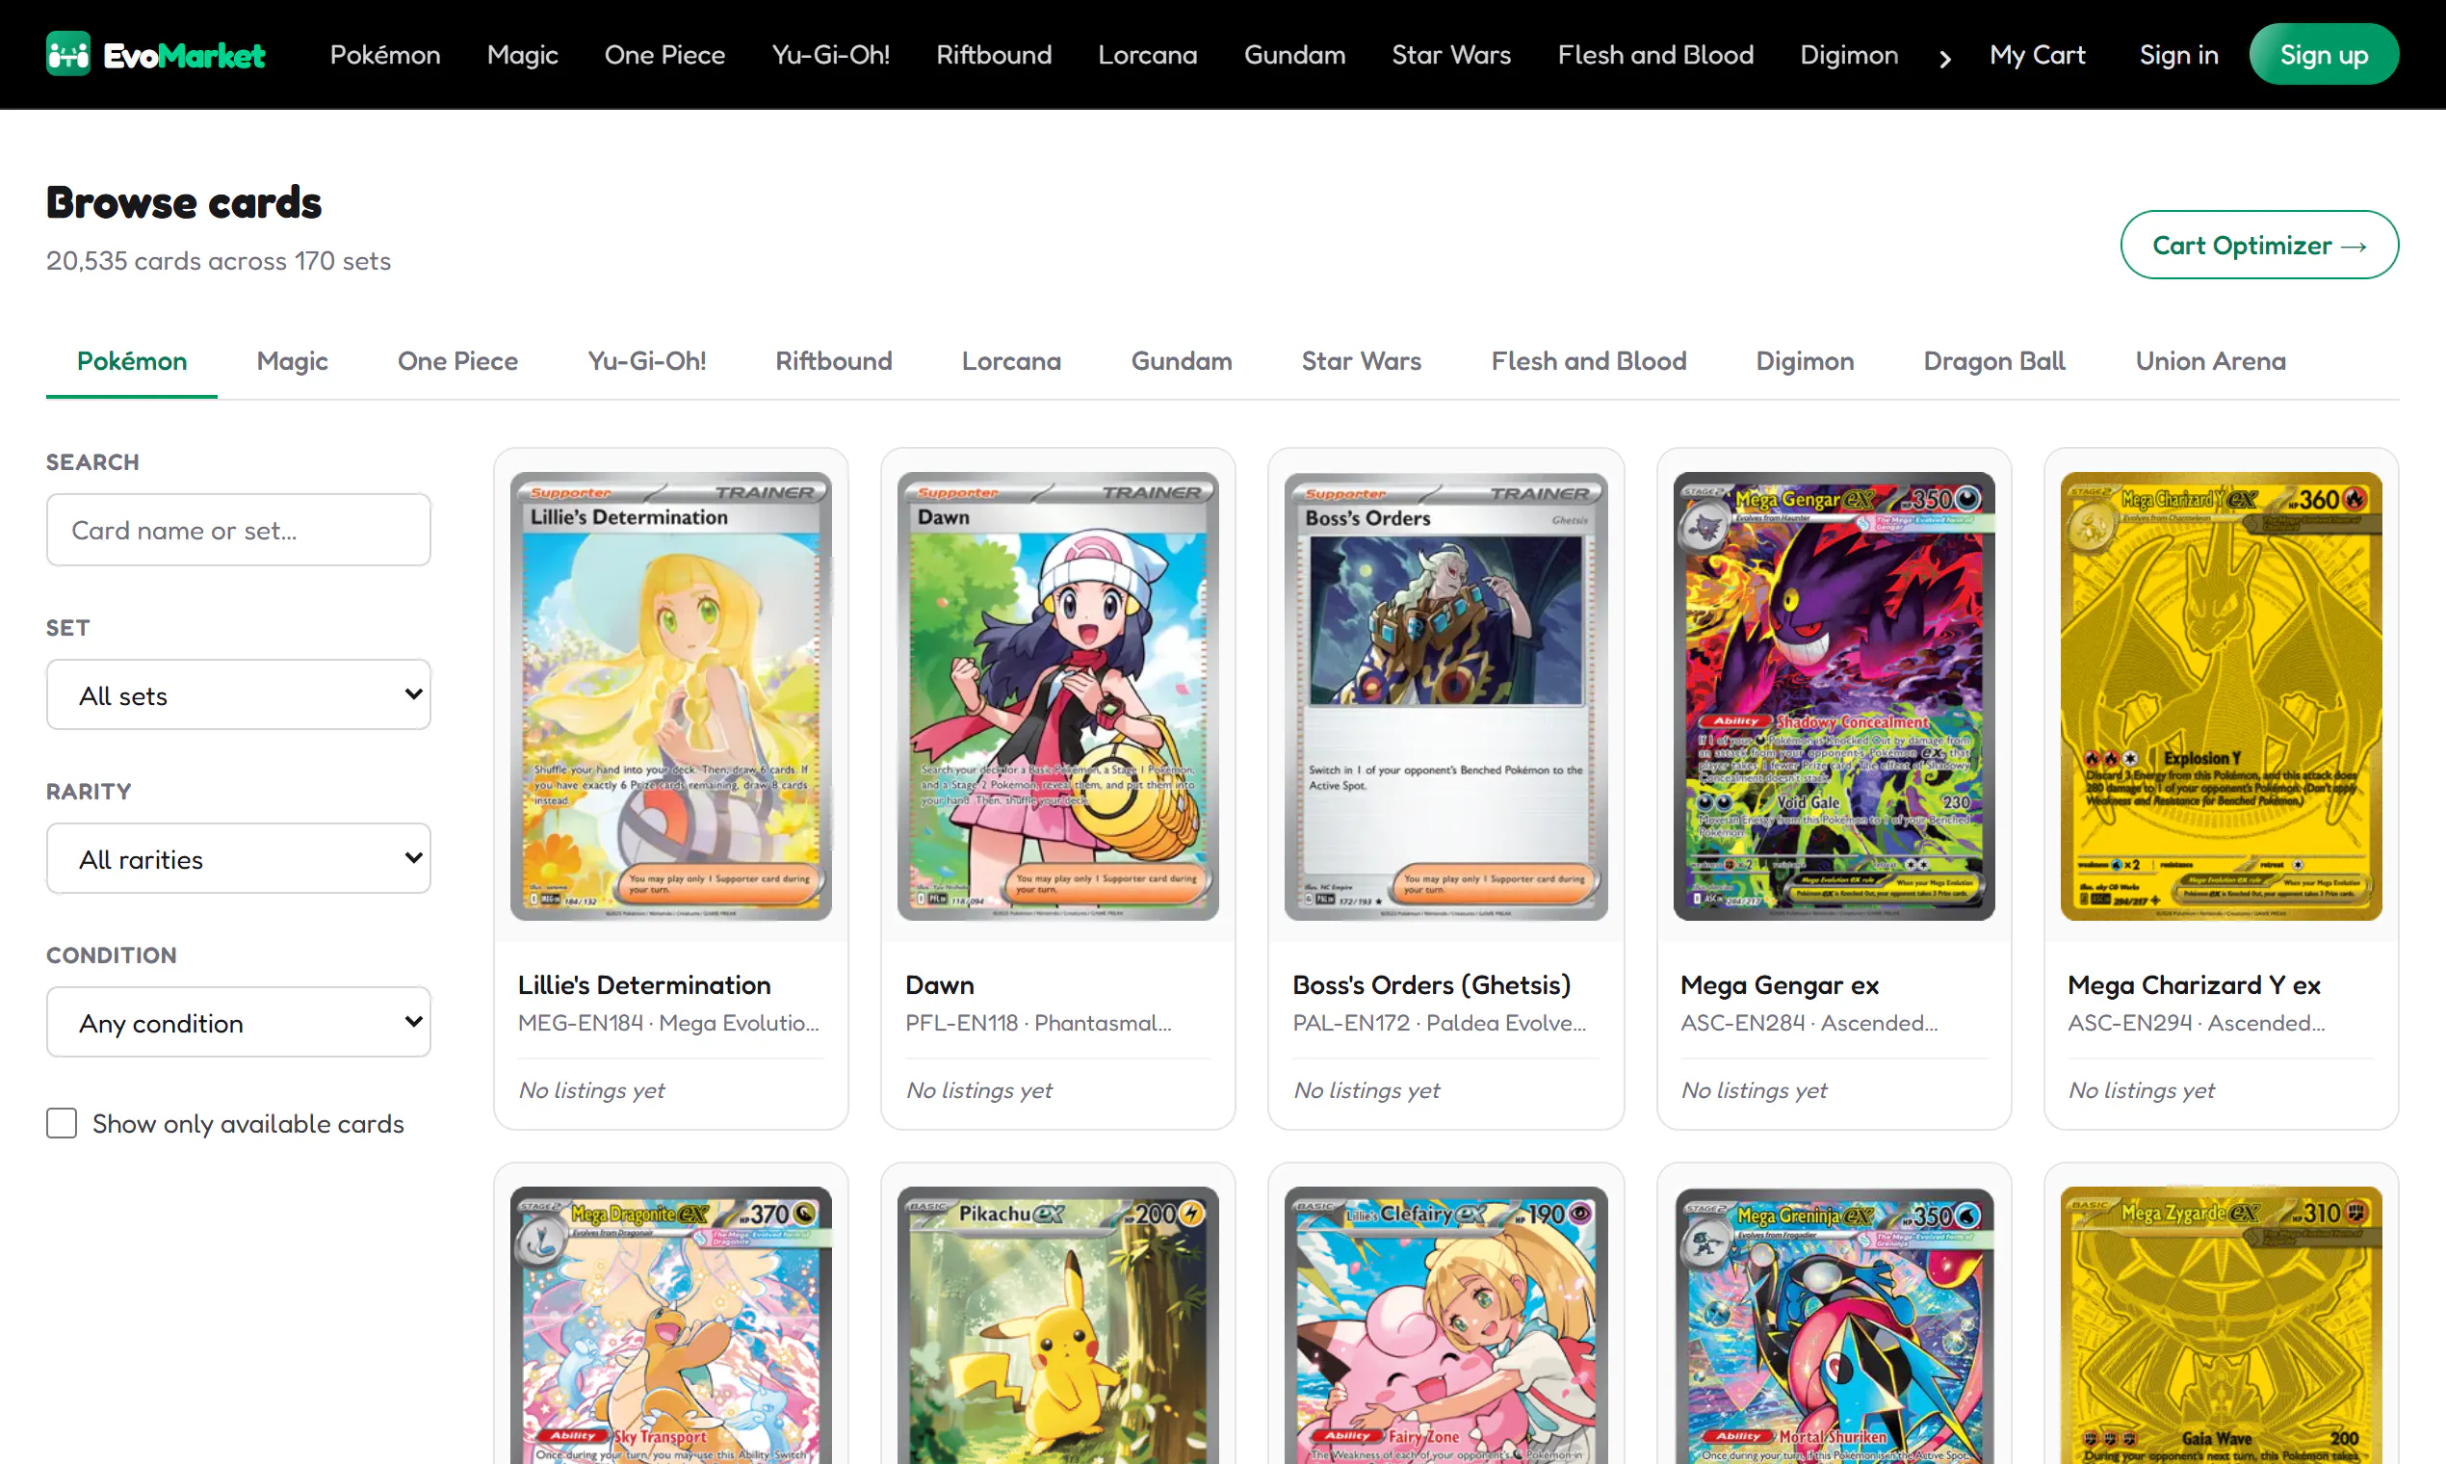Open the Pikachu ex card image
The height and width of the screenshot is (1464, 2446).
(1057, 1325)
